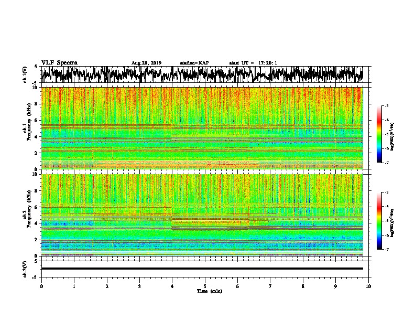Click the ch.1 voltage waveform trace

click(202, 74)
